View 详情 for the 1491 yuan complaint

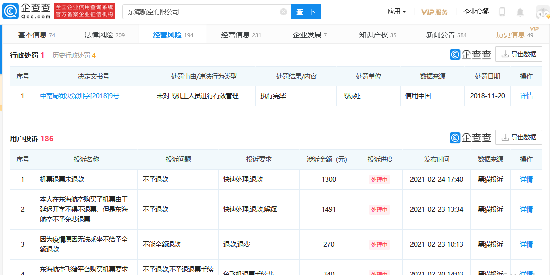coord(526,209)
